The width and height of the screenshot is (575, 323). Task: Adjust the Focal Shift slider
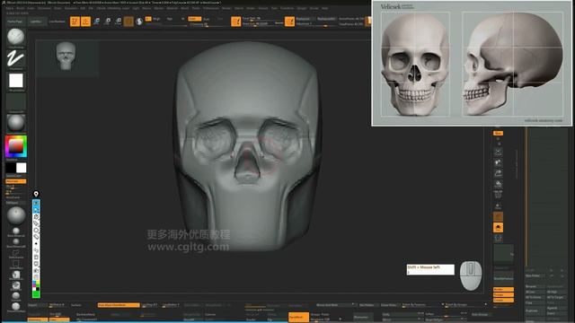(262, 18)
